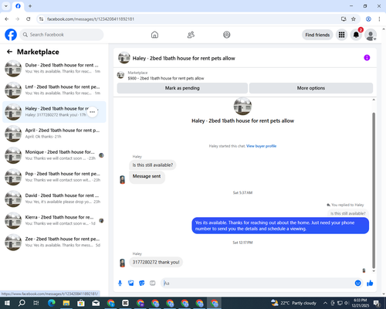386x309 pixels.
Task: Open the listing thumbnail in chat center
Action: coord(242,106)
